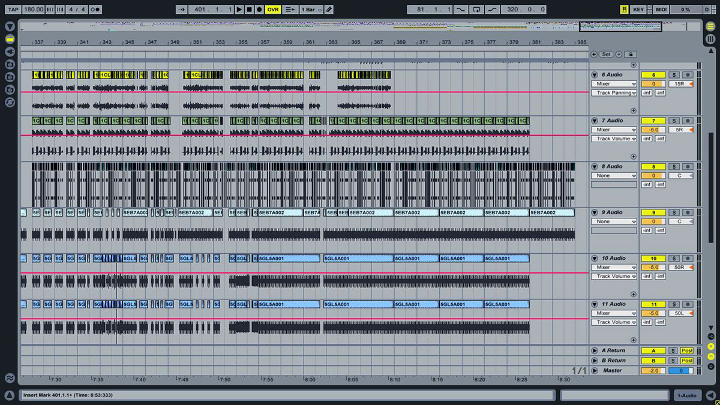
Task: Toggle the yellow track 10 activator button
Action: (x=653, y=259)
